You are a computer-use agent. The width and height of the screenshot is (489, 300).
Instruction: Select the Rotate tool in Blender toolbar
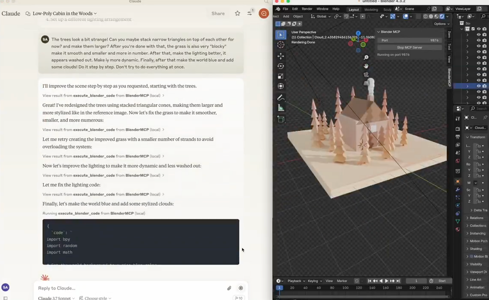(281, 66)
